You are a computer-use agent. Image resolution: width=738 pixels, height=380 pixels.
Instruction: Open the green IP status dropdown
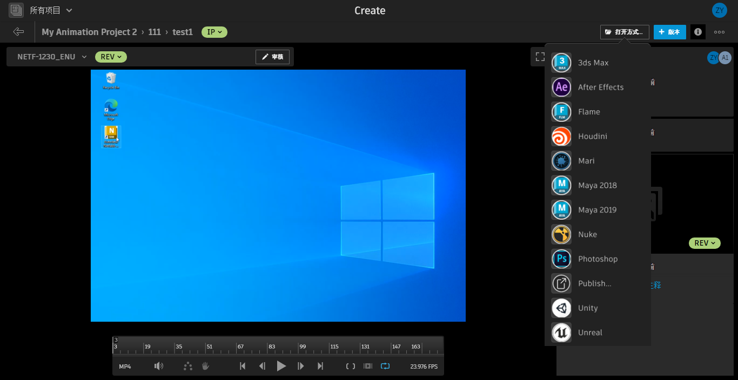tap(214, 32)
